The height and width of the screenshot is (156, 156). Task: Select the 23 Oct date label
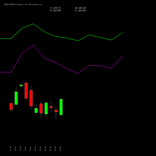40,149
